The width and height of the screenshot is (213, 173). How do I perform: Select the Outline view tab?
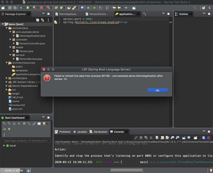pos(183,14)
